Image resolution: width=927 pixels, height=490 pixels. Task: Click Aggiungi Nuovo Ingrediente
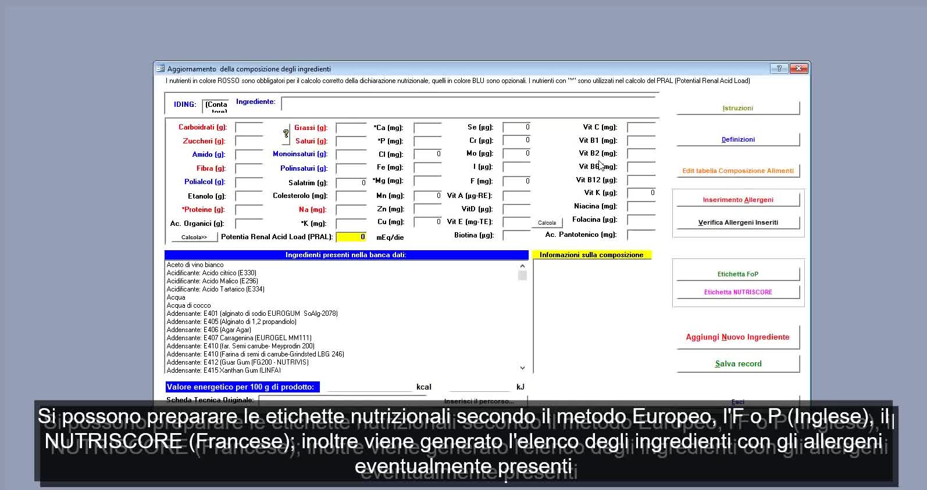click(x=738, y=337)
